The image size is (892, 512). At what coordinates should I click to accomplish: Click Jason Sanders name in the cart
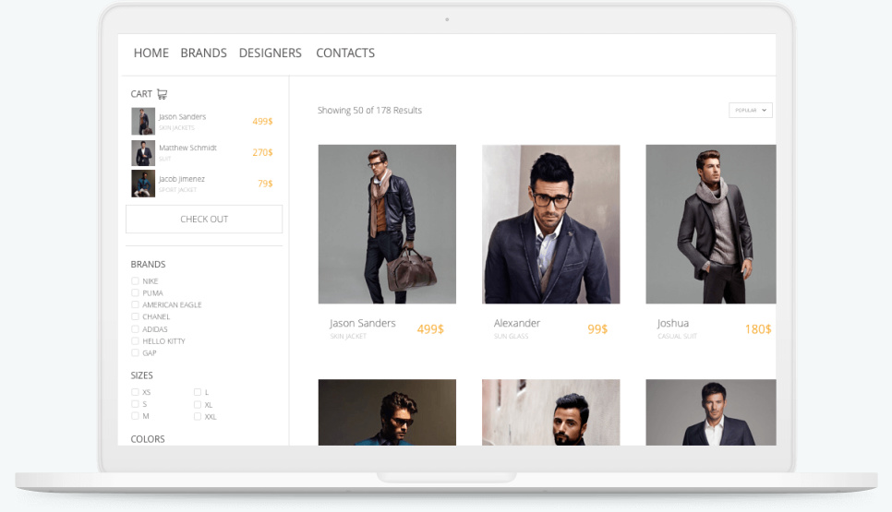[x=182, y=116]
